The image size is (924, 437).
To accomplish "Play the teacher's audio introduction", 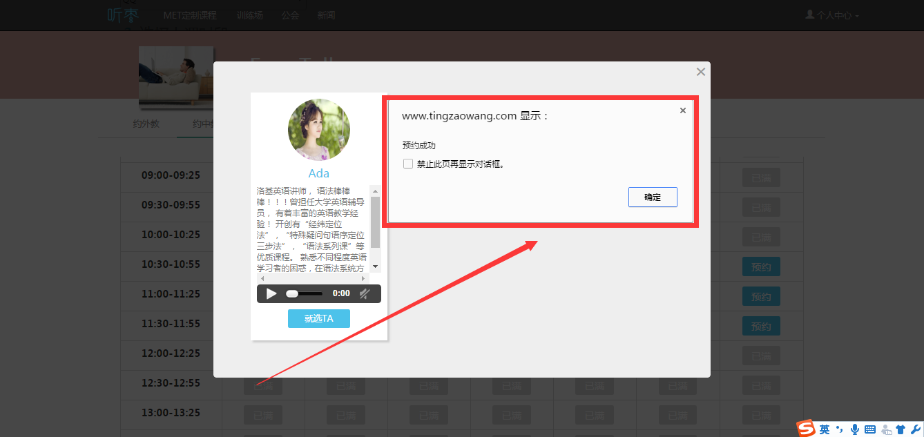I will [x=271, y=293].
